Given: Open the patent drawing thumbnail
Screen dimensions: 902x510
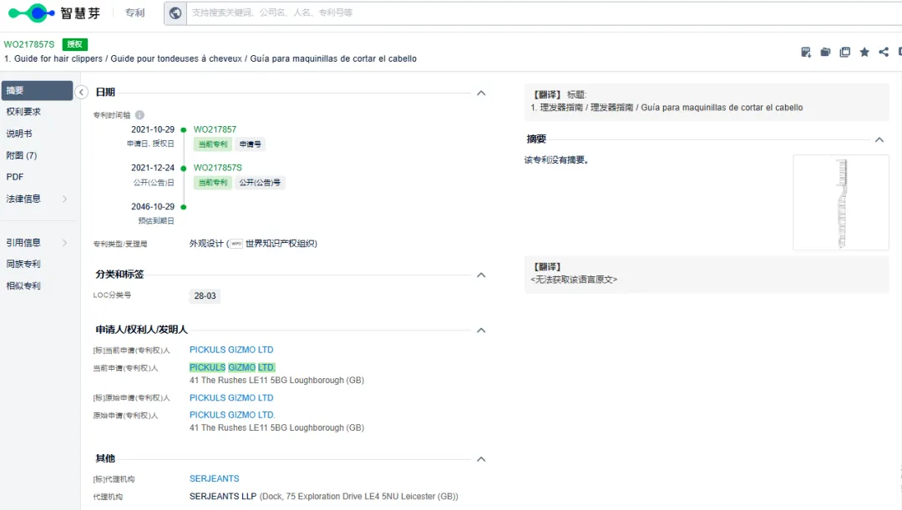Looking at the screenshot, I should tap(841, 202).
